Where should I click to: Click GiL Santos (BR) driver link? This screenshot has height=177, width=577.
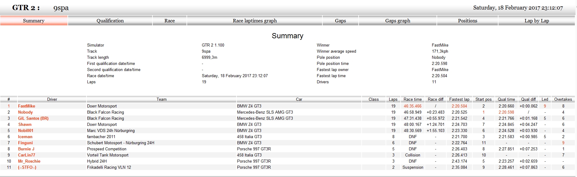(33, 119)
